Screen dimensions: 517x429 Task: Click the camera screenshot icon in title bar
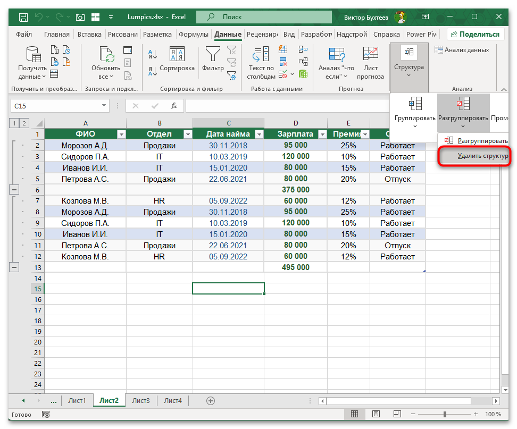(80, 17)
